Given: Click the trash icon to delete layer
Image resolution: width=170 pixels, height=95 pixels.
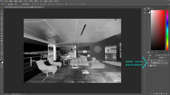Looking at the screenshot, I should click(167, 94).
